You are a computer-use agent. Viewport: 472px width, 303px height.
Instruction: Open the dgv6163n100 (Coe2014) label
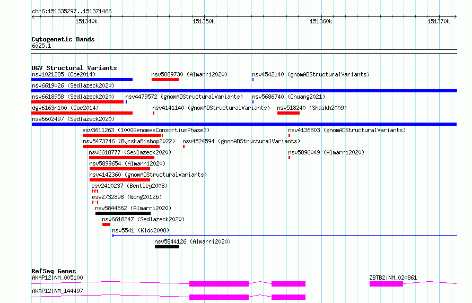tap(65, 108)
